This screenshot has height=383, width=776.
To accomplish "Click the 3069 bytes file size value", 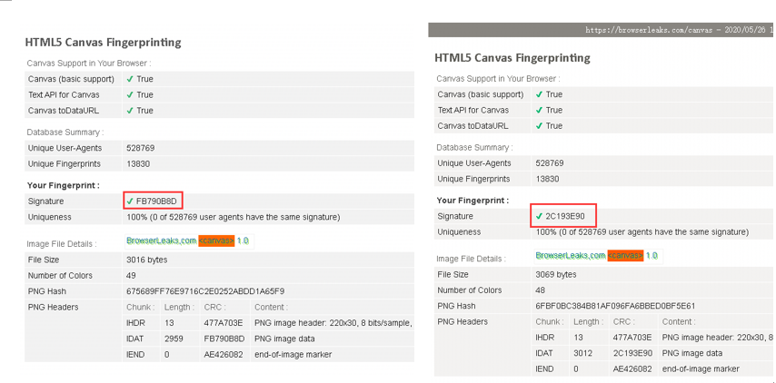I will [x=556, y=274].
